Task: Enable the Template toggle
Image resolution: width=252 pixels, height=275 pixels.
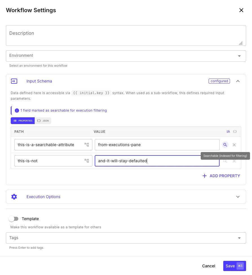Action: [x=14, y=218]
